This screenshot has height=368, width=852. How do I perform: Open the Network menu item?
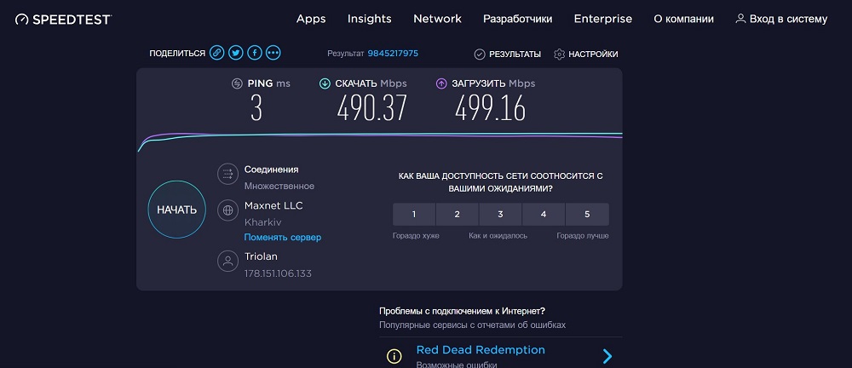coord(437,19)
